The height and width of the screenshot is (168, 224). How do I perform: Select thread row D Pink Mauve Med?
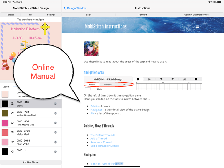click(x=31, y=123)
